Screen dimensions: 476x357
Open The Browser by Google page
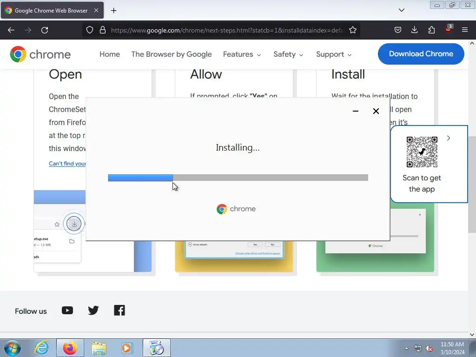coord(172,54)
